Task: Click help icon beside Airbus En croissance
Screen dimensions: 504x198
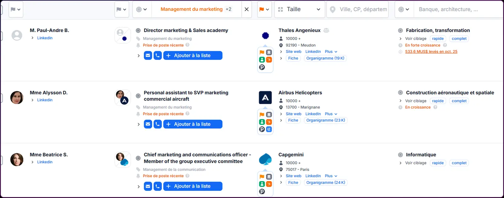Action: [x=435, y=107]
